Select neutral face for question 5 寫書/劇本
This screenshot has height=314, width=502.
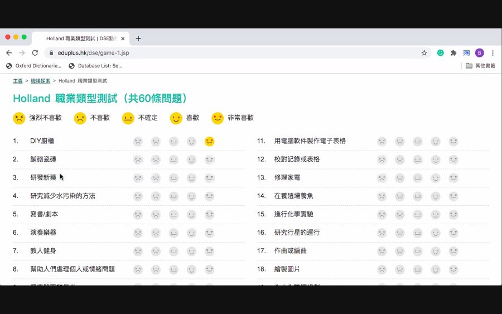[173, 215]
